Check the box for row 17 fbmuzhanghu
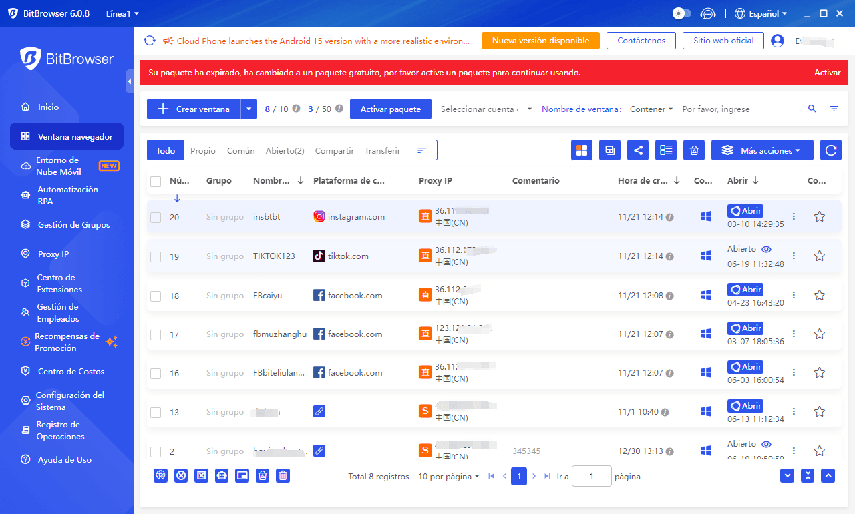The image size is (855, 514). (156, 334)
